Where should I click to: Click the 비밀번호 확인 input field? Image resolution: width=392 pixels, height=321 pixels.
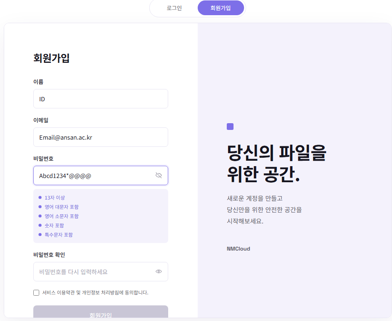pyautogui.click(x=101, y=272)
